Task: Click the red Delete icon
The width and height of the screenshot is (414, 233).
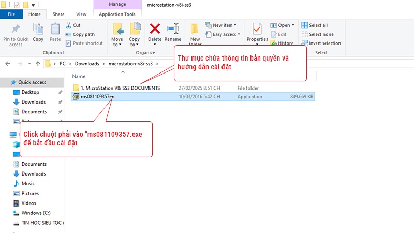Action: [155, 28]
